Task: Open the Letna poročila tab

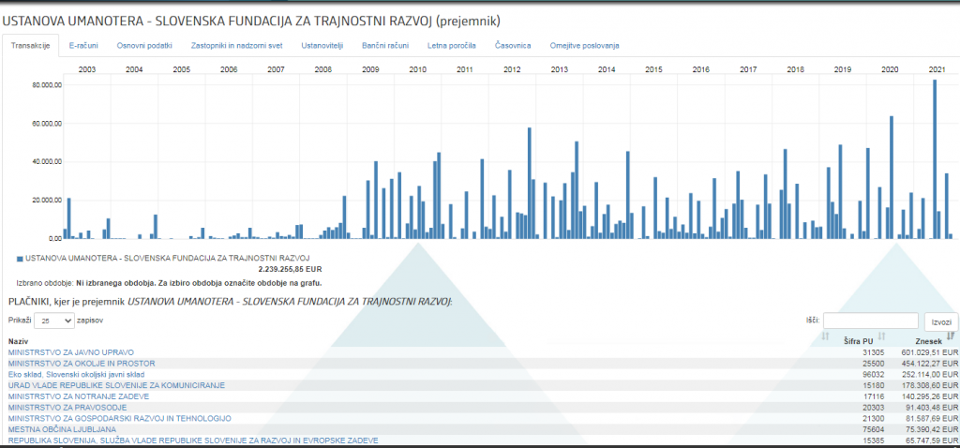Action: coord(453,45)
